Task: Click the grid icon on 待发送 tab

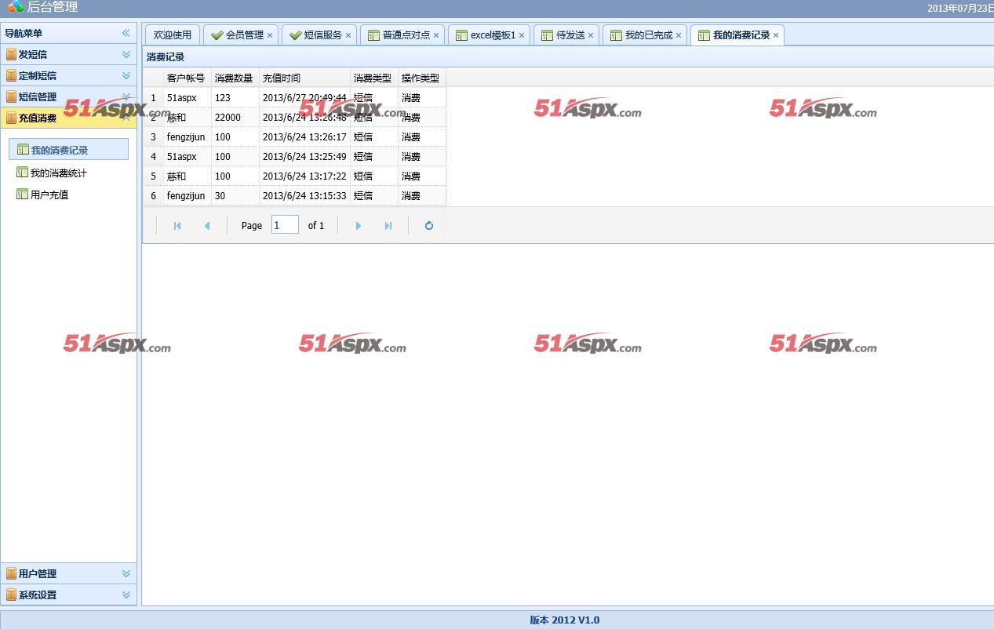Action: [x=548, y=35]
